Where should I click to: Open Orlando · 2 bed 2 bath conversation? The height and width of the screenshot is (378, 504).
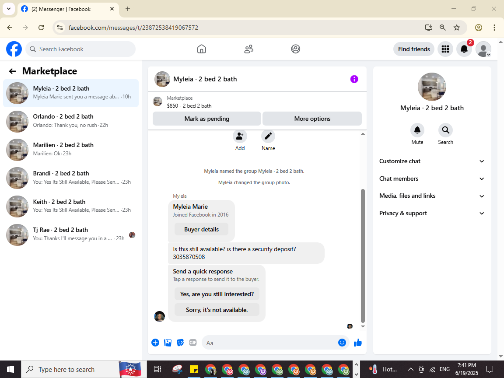point(71,121)
